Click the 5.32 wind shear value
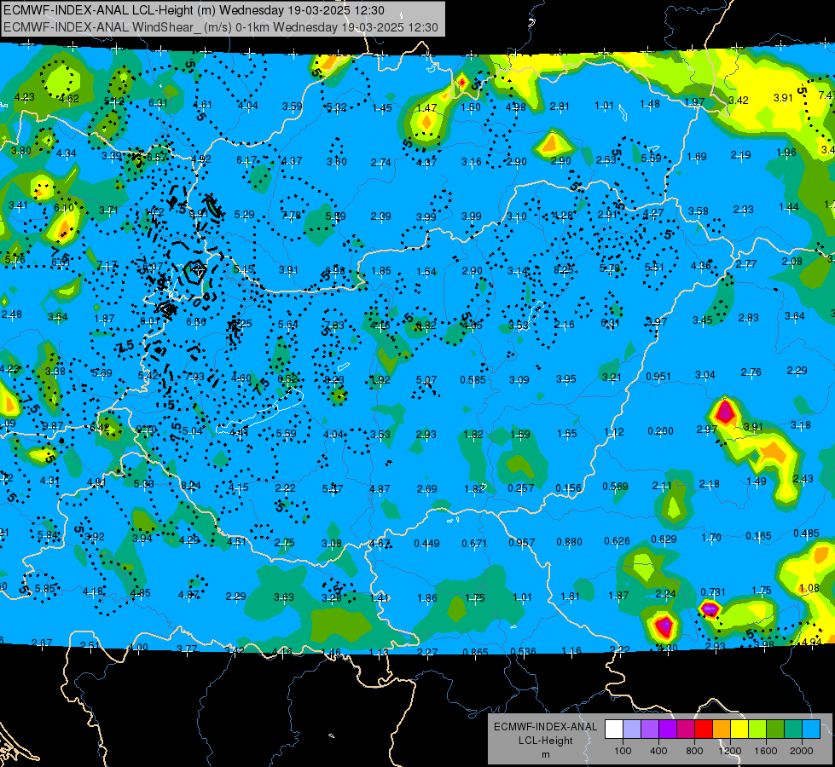This screenshot has height=767, width=835. [x=336, y=108]
